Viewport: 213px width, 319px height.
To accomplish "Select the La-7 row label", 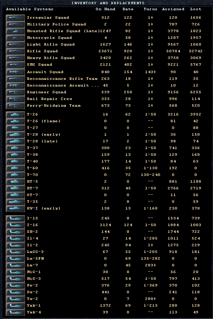I will (32, 265).
